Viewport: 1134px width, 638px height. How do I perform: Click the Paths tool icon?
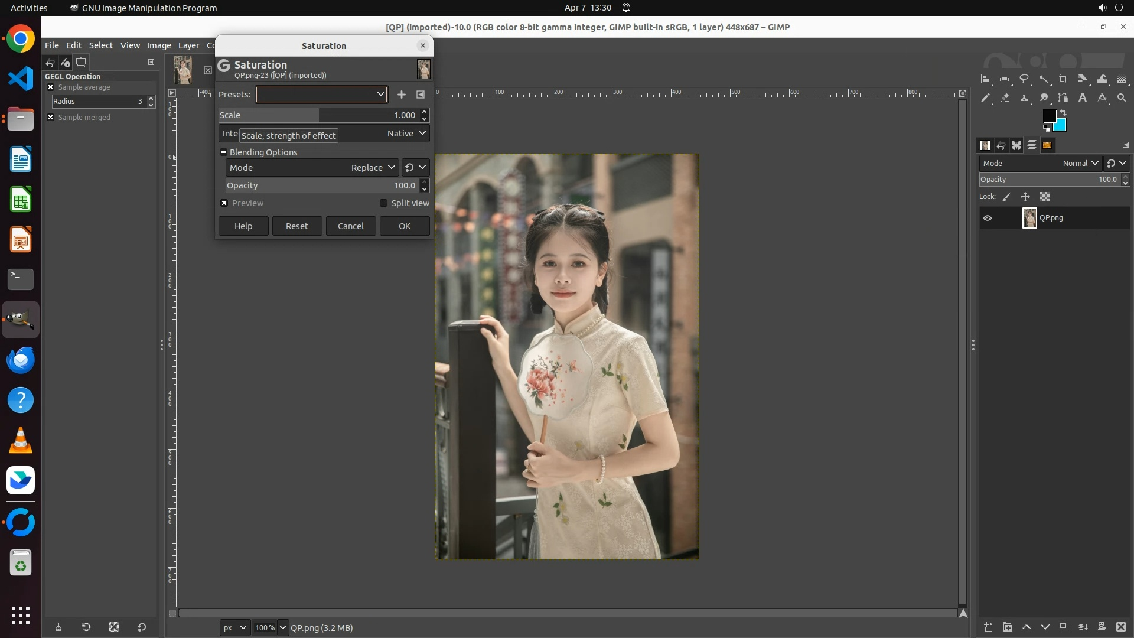click(x=1063, y=98)
